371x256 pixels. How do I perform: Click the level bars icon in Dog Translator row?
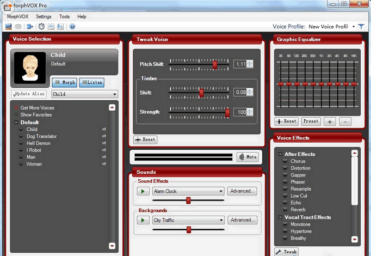(104, 136)
